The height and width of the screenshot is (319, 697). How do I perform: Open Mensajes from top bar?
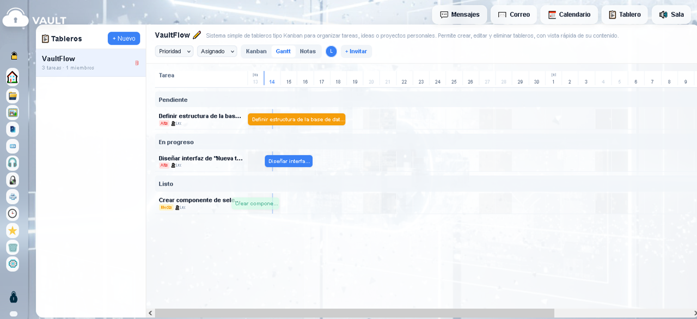[x=460, y=15]
